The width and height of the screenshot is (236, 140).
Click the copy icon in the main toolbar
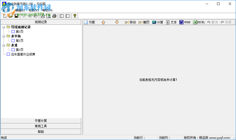[30, 16]
